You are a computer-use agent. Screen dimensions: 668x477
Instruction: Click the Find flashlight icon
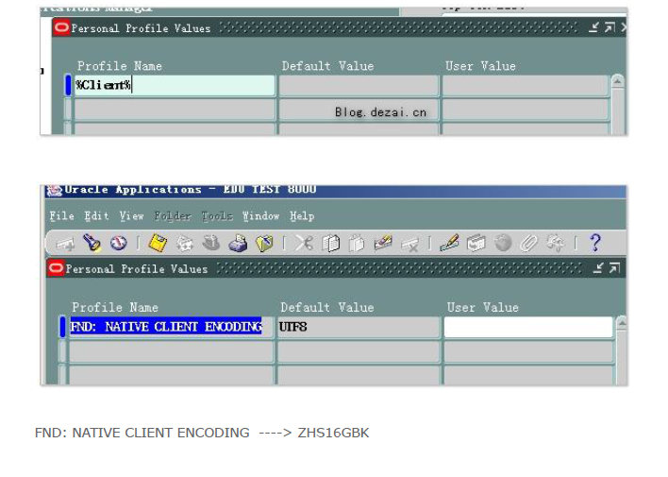[x=92, y=243]
